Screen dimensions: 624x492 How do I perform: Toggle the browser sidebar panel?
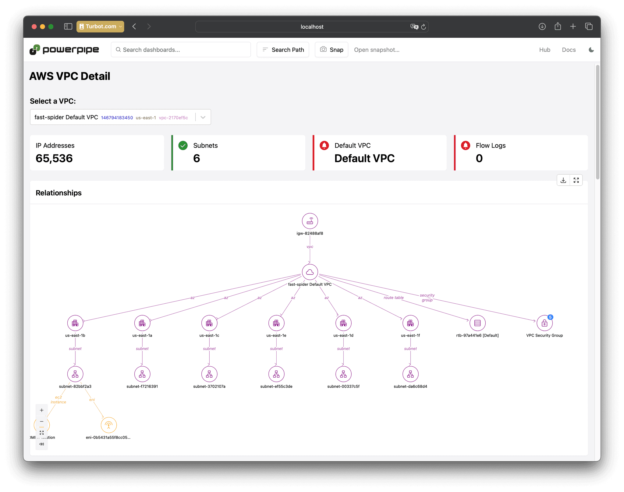(68, 26)
